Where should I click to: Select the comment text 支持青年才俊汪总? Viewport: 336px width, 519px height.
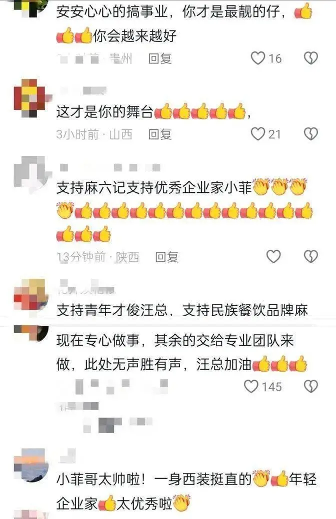click(x=112, y=310)
